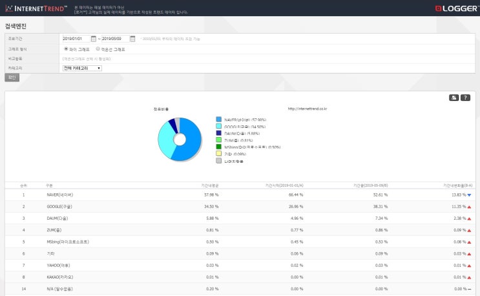Open the internettrend.co.kr link above legend
This screenshot has height=296, width=480.
[x=308, y=109]
